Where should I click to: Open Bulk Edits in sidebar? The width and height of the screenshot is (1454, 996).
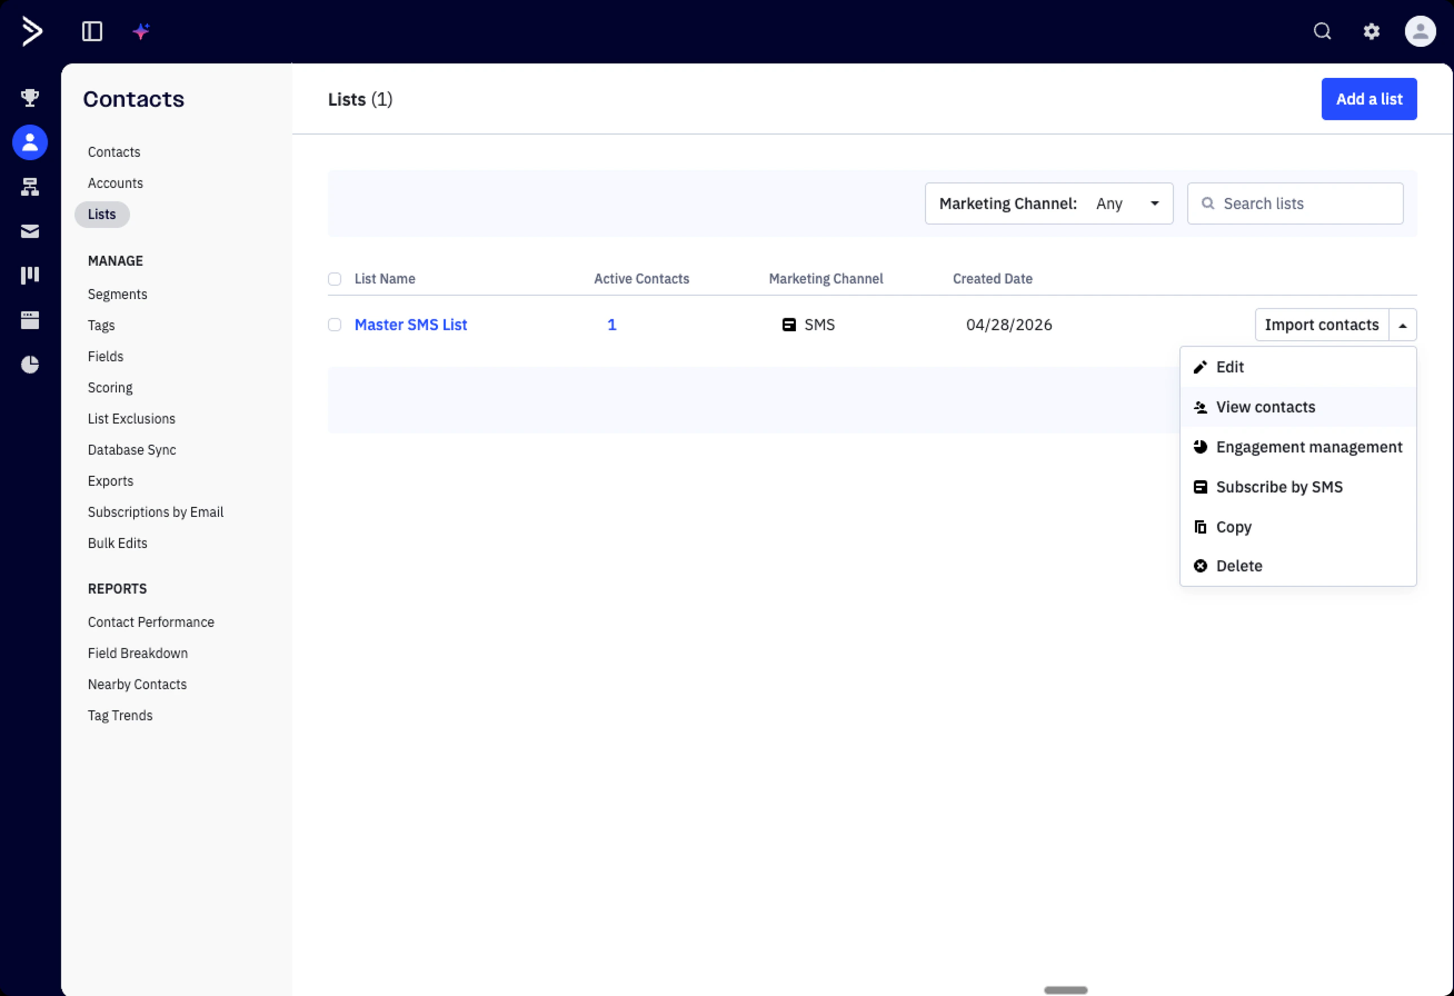[x=117, y=543]
